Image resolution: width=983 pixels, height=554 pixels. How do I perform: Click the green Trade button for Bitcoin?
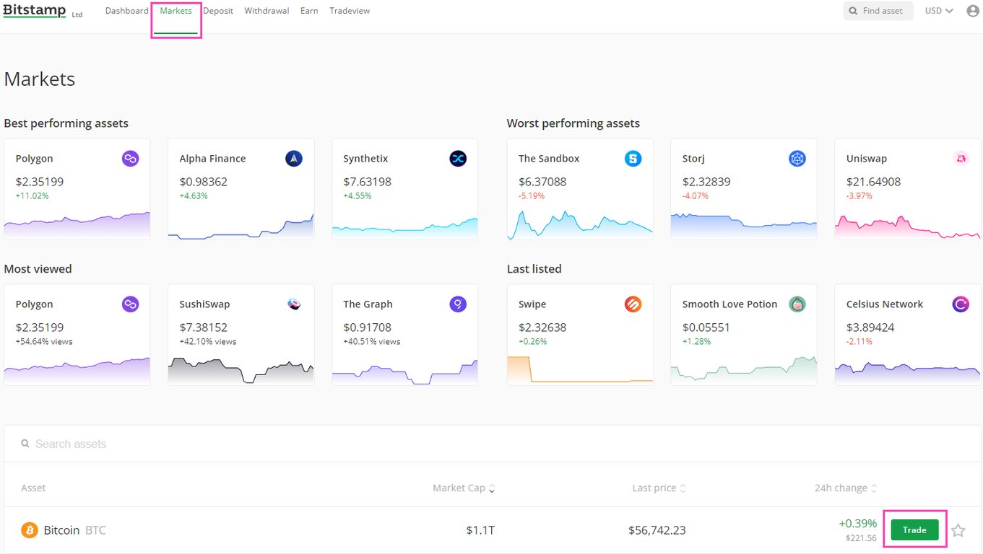pos(914,530)
